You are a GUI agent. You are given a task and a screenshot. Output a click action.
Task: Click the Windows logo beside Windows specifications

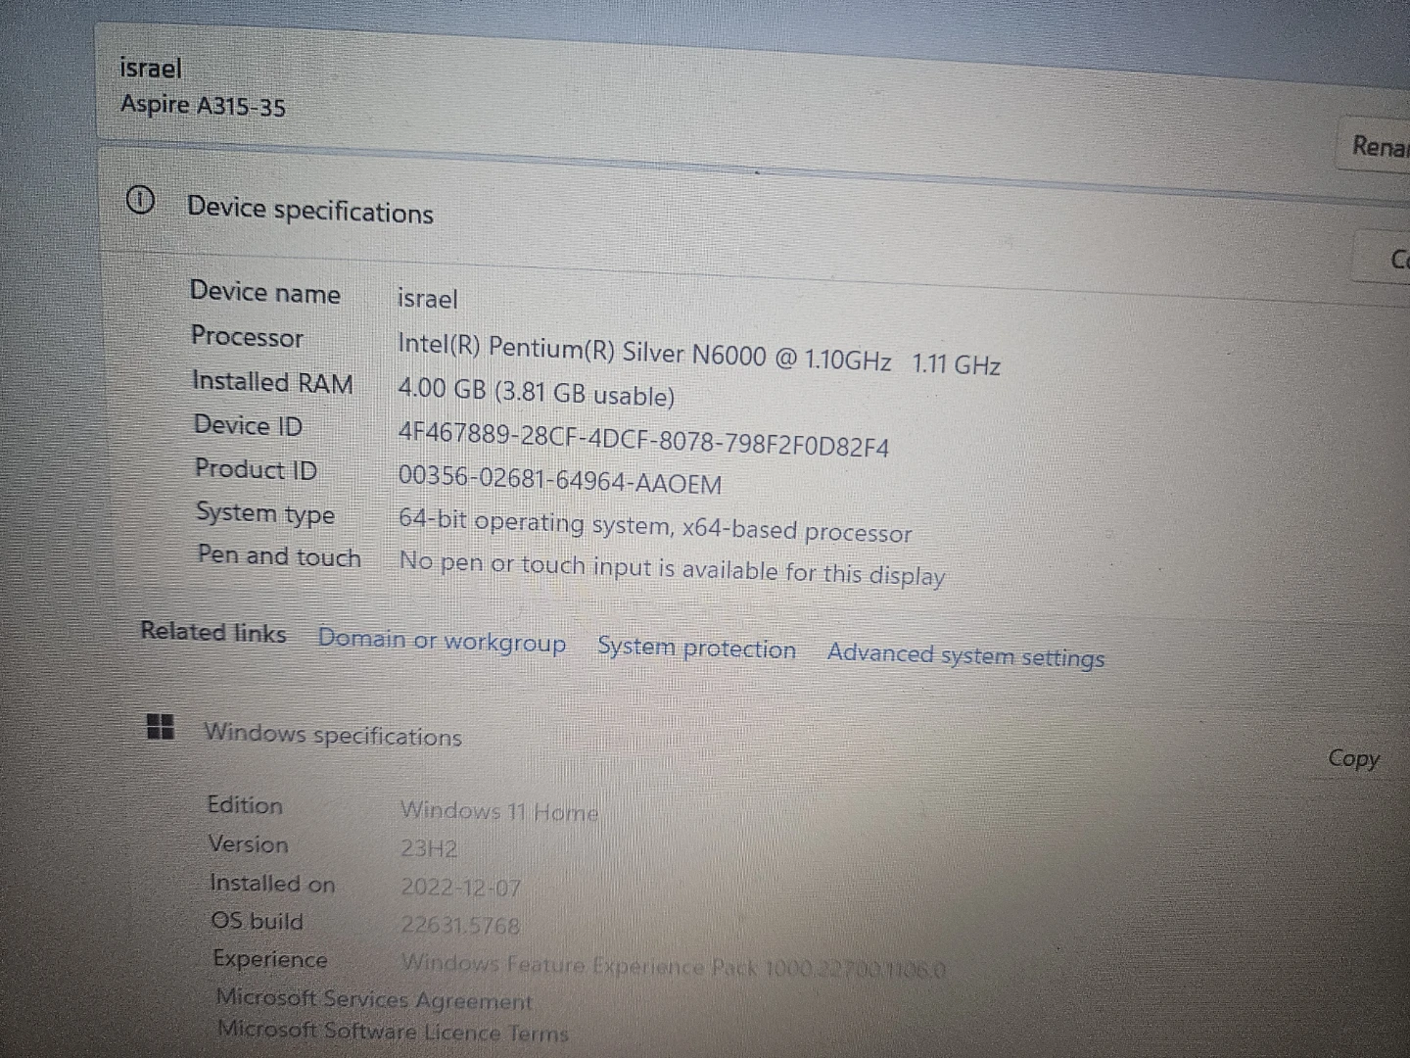click(x=160, y=727)
